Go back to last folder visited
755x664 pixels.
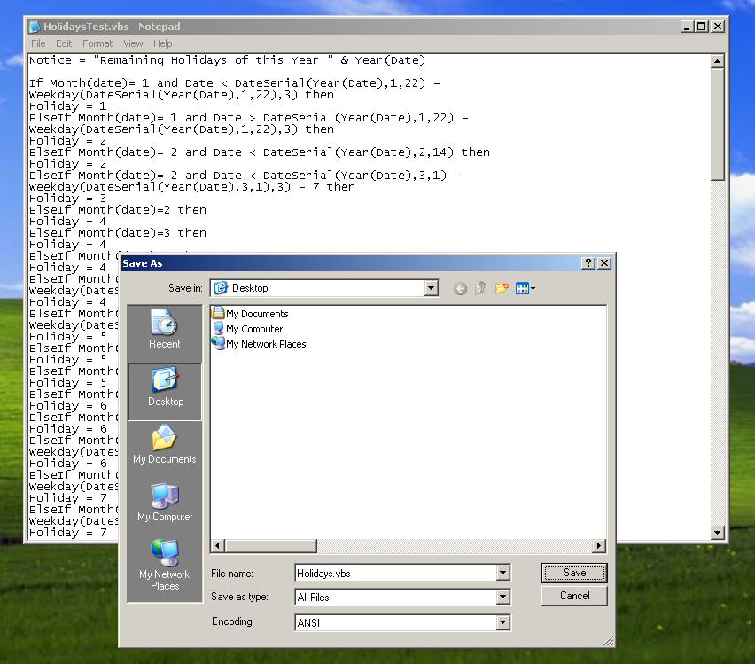tap(460, 288)
